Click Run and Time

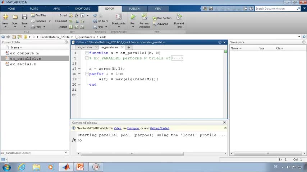click(x=179, y=21)
